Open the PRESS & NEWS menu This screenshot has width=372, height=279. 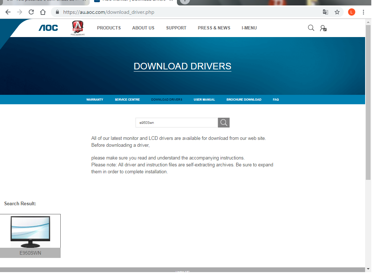[214, 28]
